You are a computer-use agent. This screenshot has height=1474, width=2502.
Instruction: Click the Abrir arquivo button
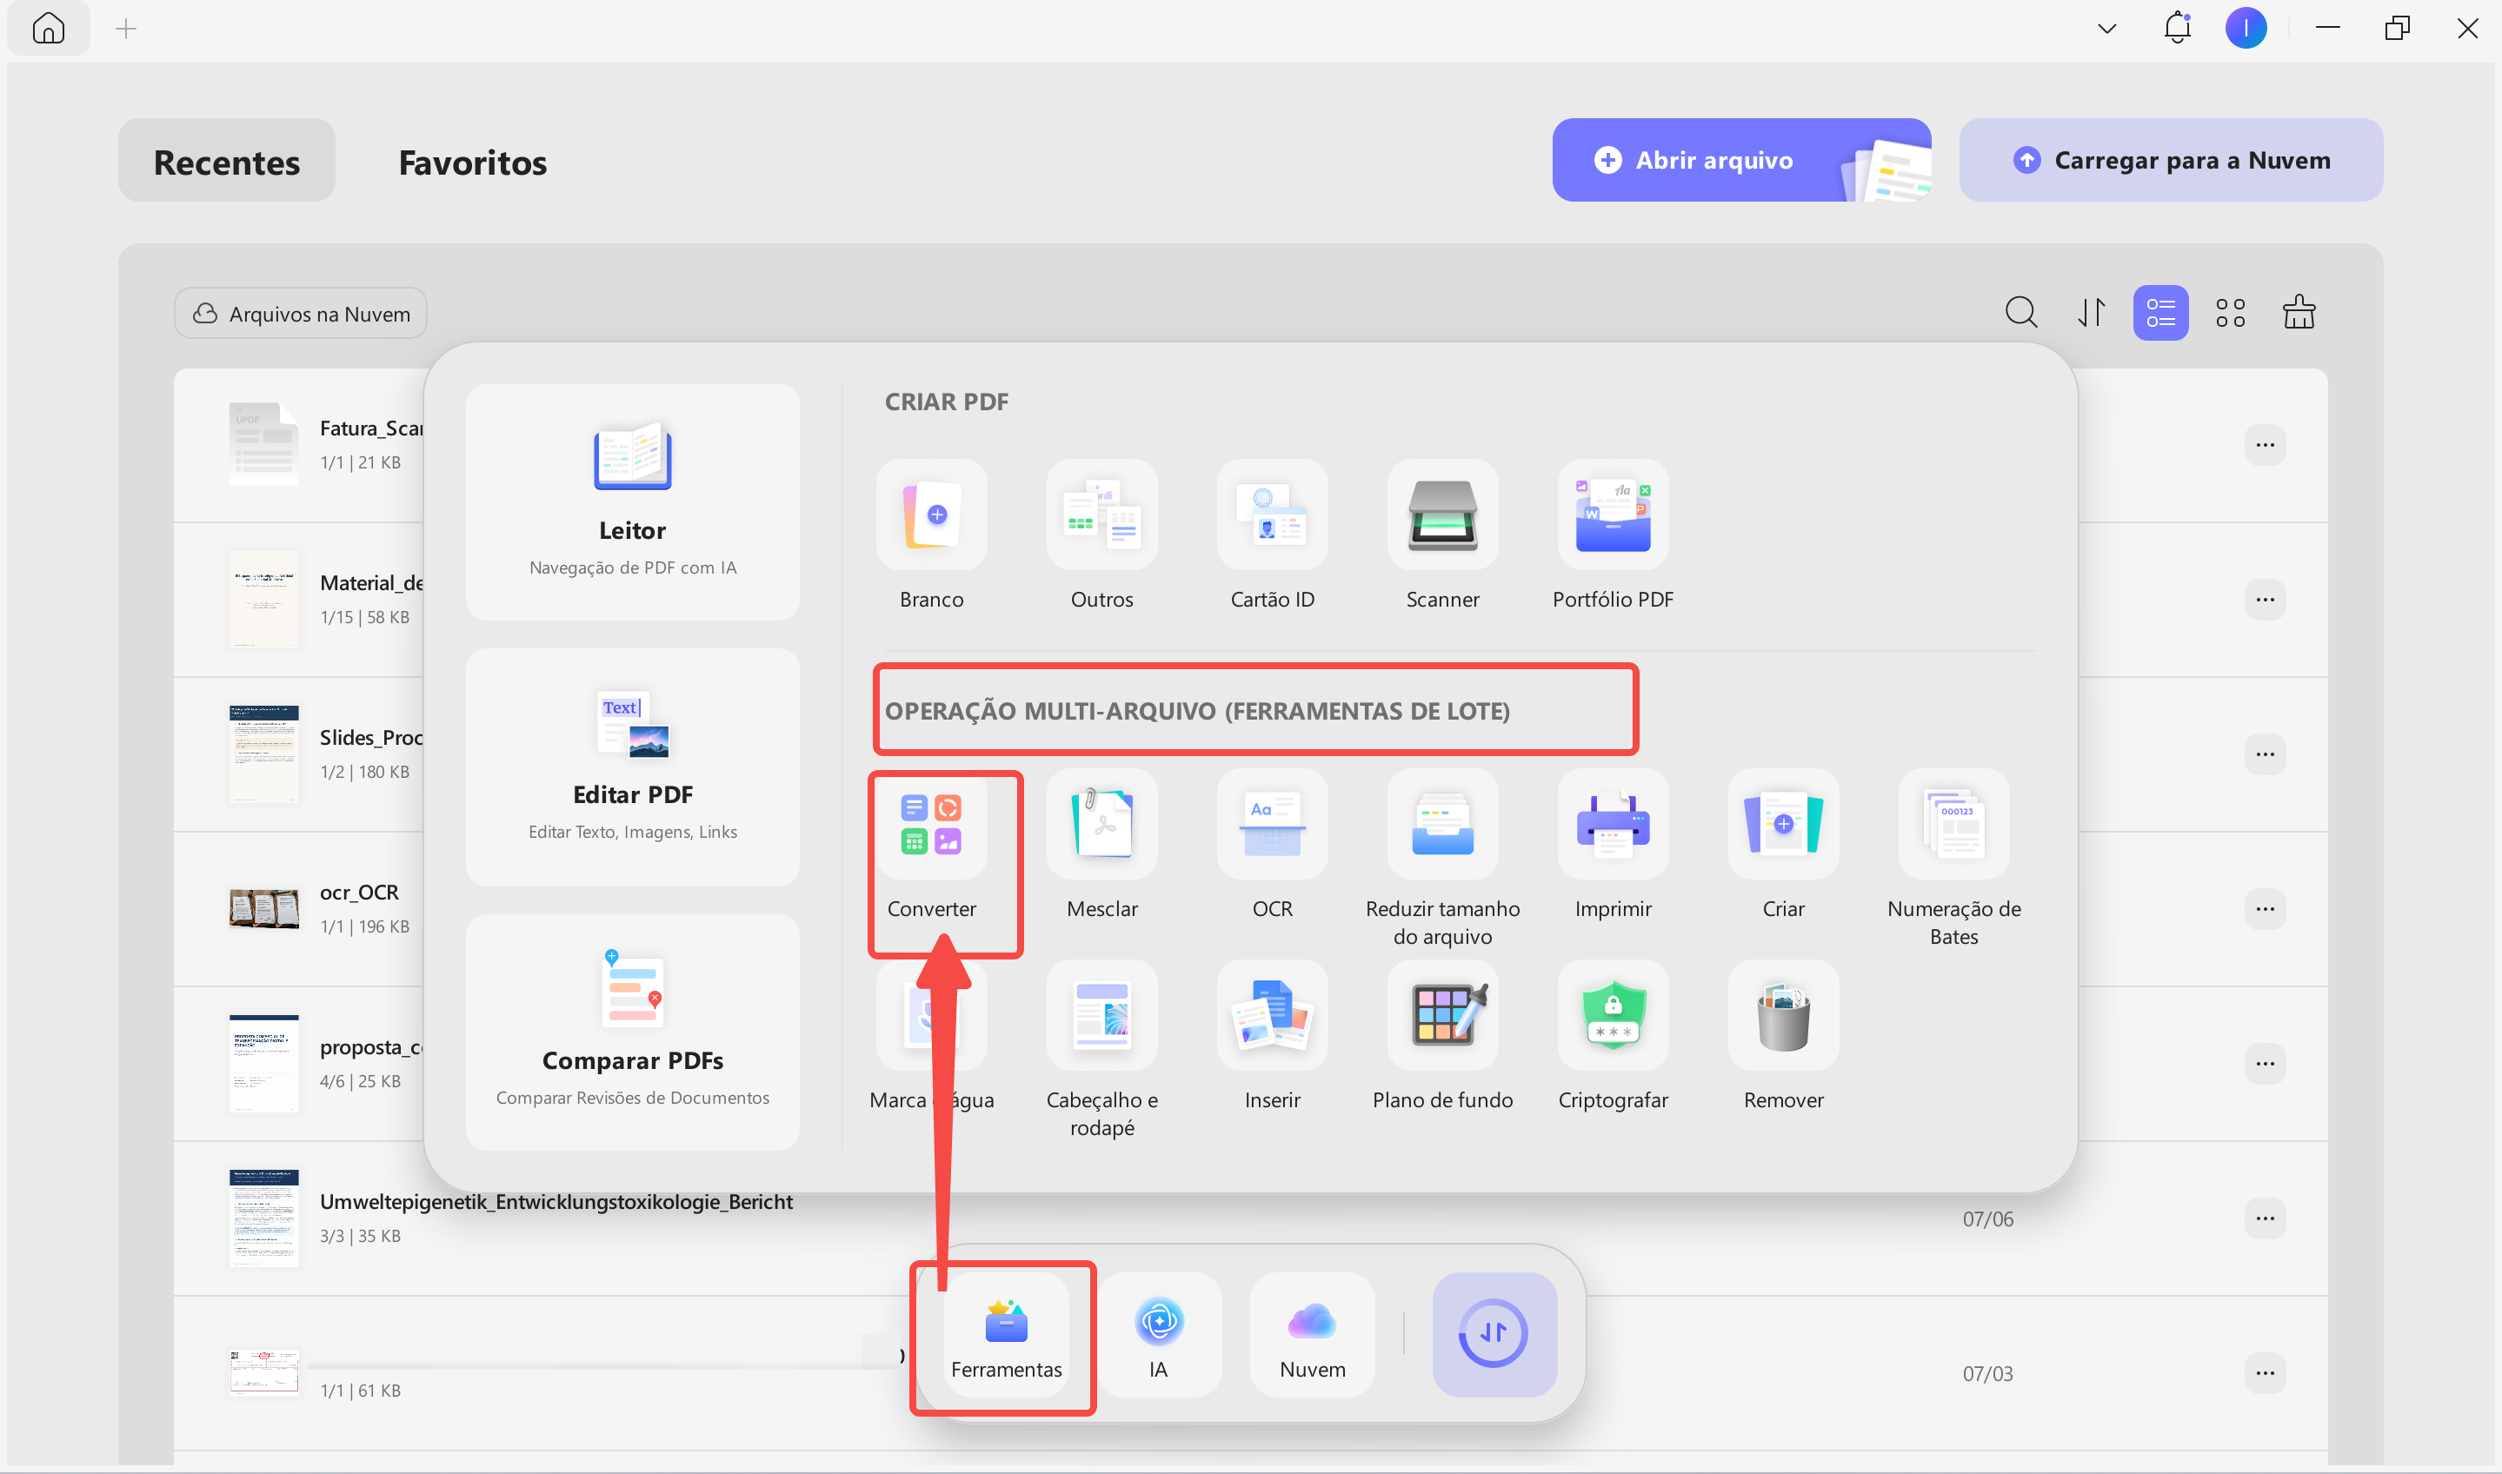point(1741,160)
